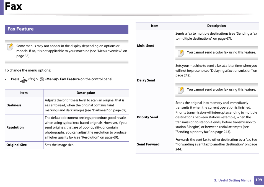The height and width of the screenshot is (187, 264).
Task: Click the Menu button icon before '(Menu)'
Action: click(42, 79)
